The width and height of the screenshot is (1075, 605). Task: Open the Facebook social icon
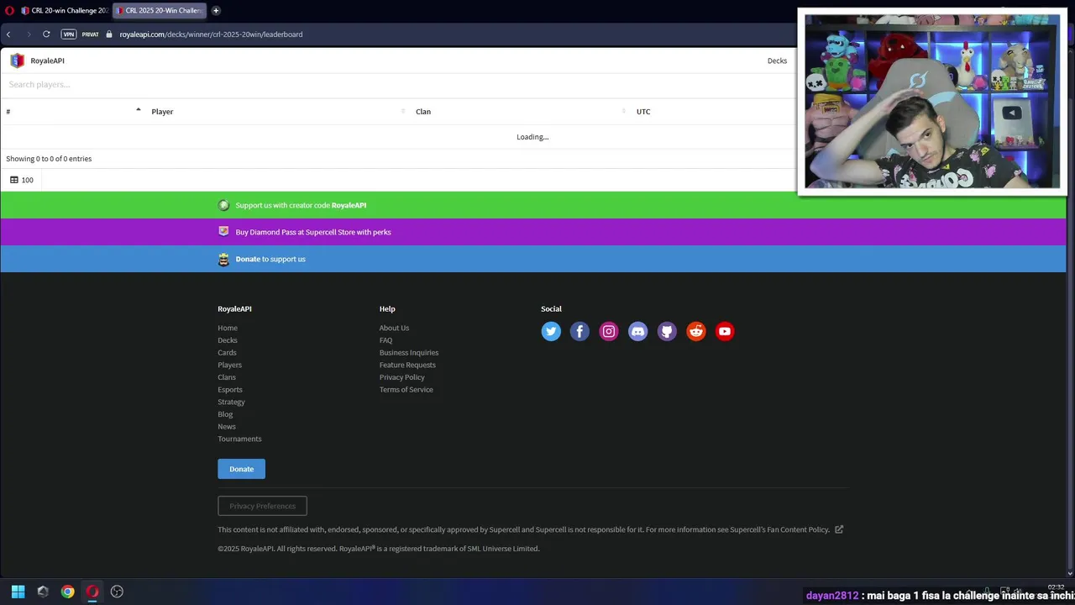click(579, 331)
